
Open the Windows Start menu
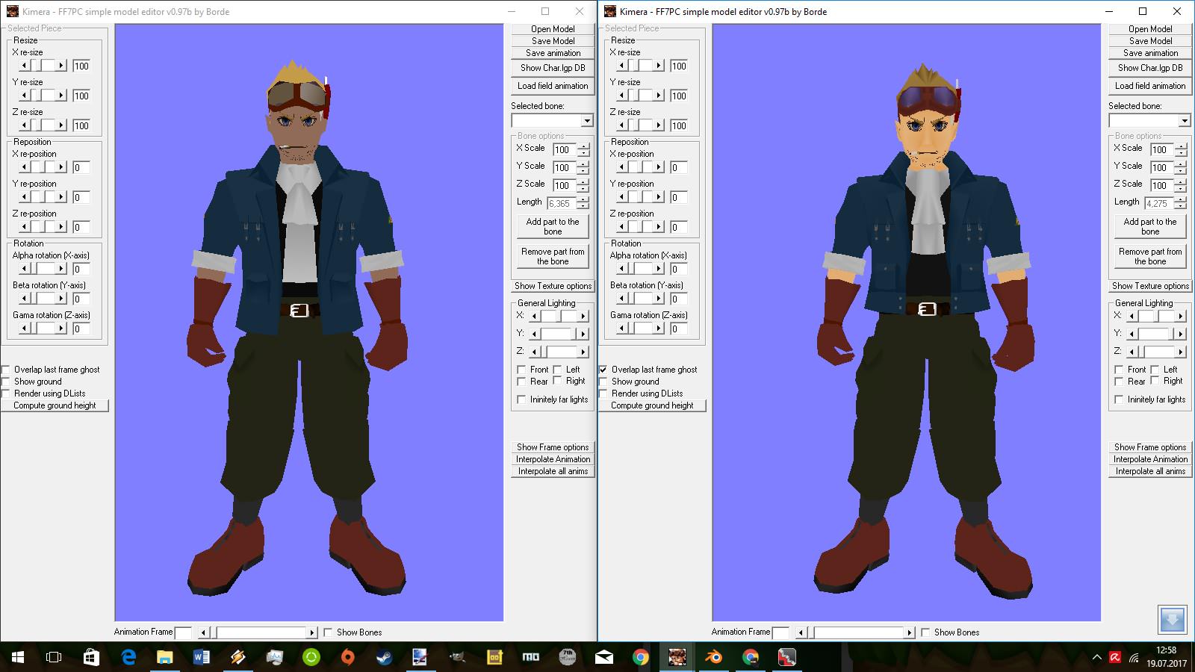pyautogui.click(x=18, y=657)
